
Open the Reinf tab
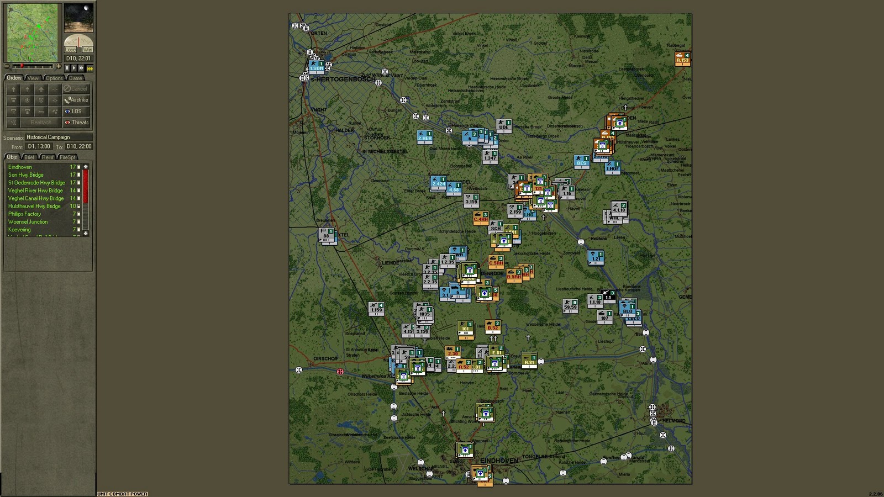[x=48, y=157]
